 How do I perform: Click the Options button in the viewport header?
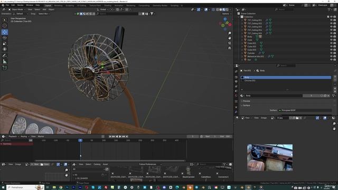[x=226, y=14]
